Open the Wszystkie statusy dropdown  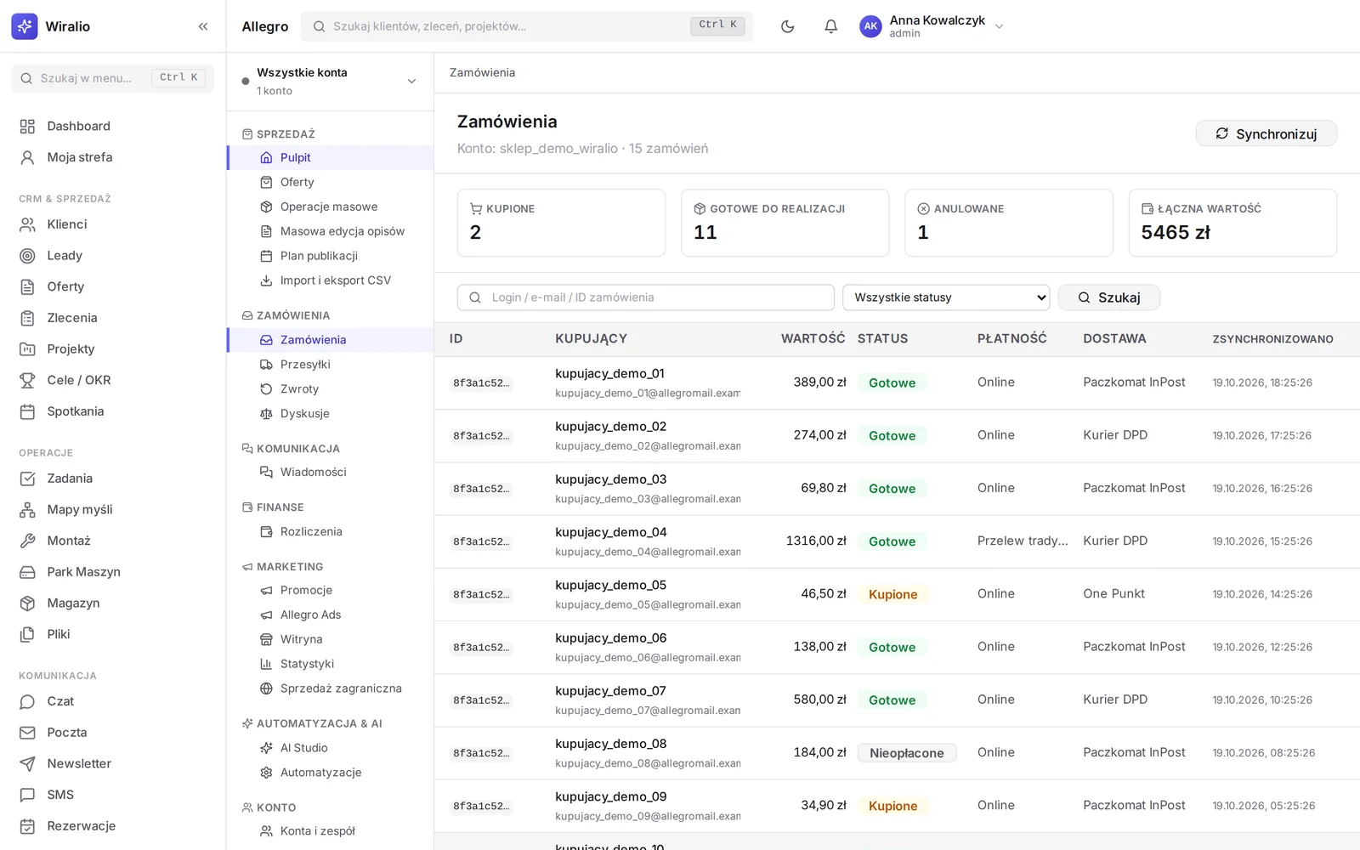[x=946, y=297]
